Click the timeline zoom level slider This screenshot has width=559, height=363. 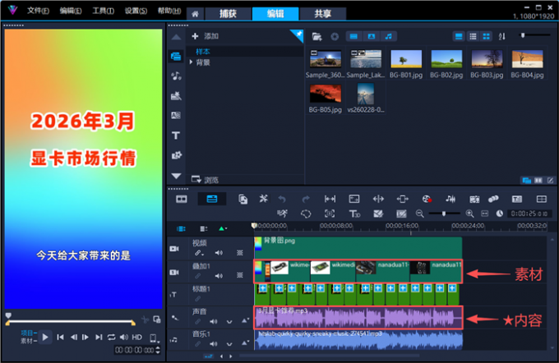(444, 214)
